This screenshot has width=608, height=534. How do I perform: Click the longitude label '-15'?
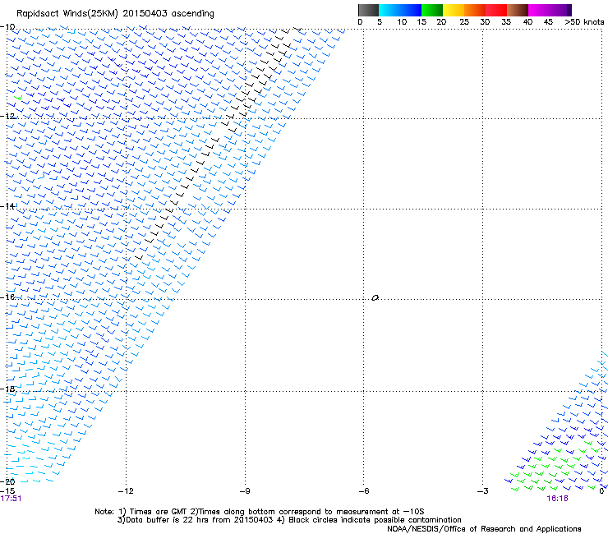[x=7, y=491]
